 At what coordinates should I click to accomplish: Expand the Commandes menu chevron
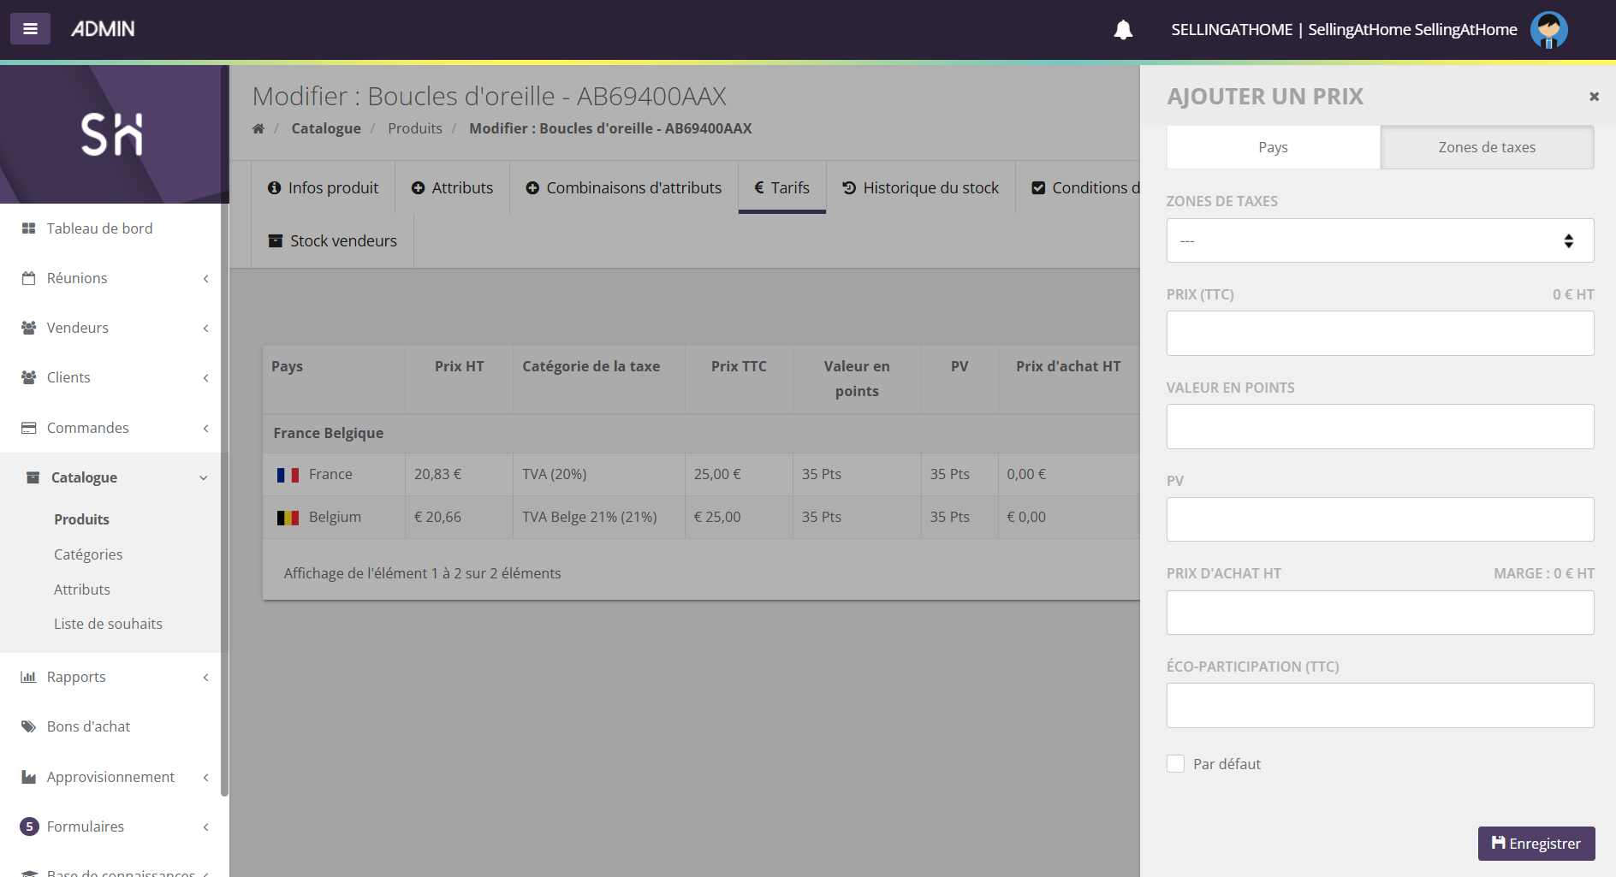coord(205,429)
